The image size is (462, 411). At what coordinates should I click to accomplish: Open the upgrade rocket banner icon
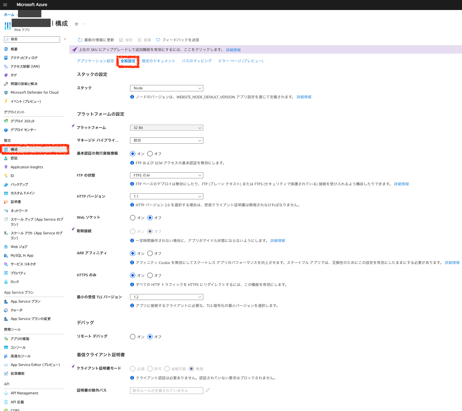(x=75, y=50)
